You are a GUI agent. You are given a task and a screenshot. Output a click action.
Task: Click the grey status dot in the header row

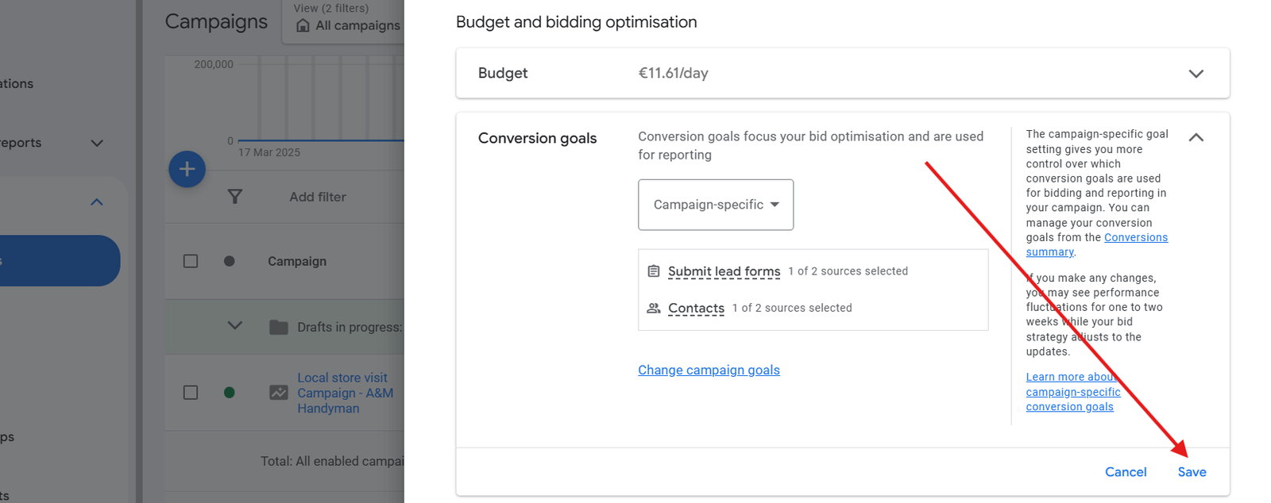(x=230, y=261)
